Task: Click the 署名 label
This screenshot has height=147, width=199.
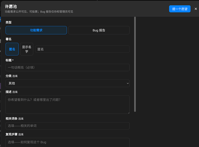Action: (x=8, y=39)
